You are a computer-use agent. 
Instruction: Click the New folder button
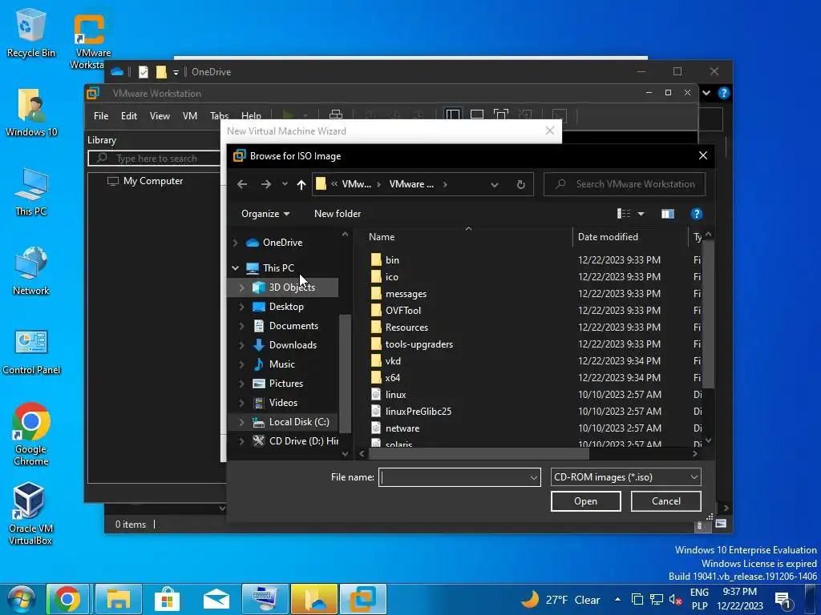click(338, 213)
